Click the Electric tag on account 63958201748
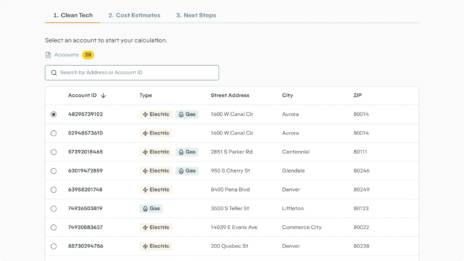The height and width of the screenshot is (261, 464). tap(156, 190)
